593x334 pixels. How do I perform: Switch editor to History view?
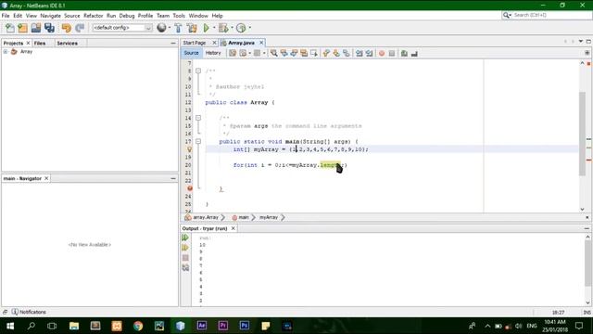point(213,53)
